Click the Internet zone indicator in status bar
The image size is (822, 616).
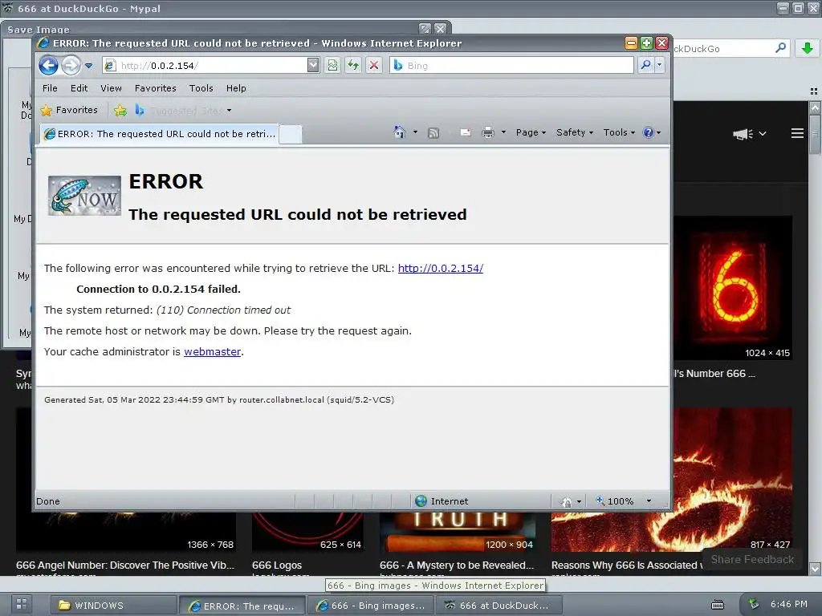pyautogui.click(x=442, y=501)
